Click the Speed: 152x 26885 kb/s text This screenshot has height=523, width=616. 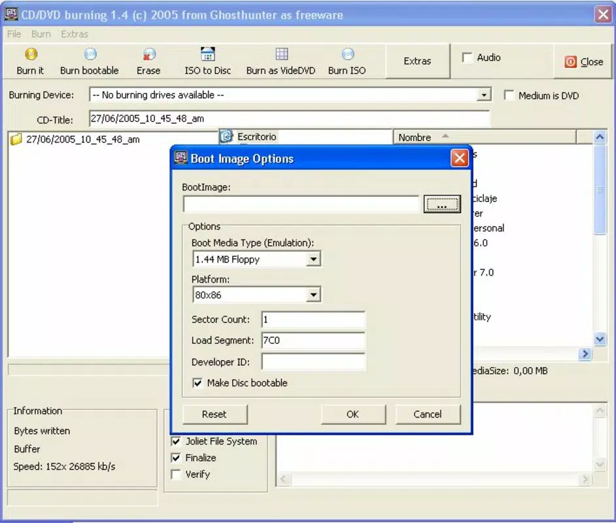(65, 467)
